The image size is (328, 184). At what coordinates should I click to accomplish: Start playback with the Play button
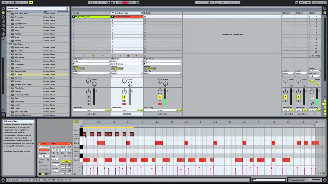109,3
